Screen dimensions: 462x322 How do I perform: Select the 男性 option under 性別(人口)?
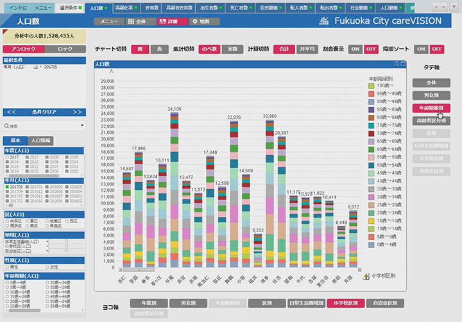(x=7, y=267)
